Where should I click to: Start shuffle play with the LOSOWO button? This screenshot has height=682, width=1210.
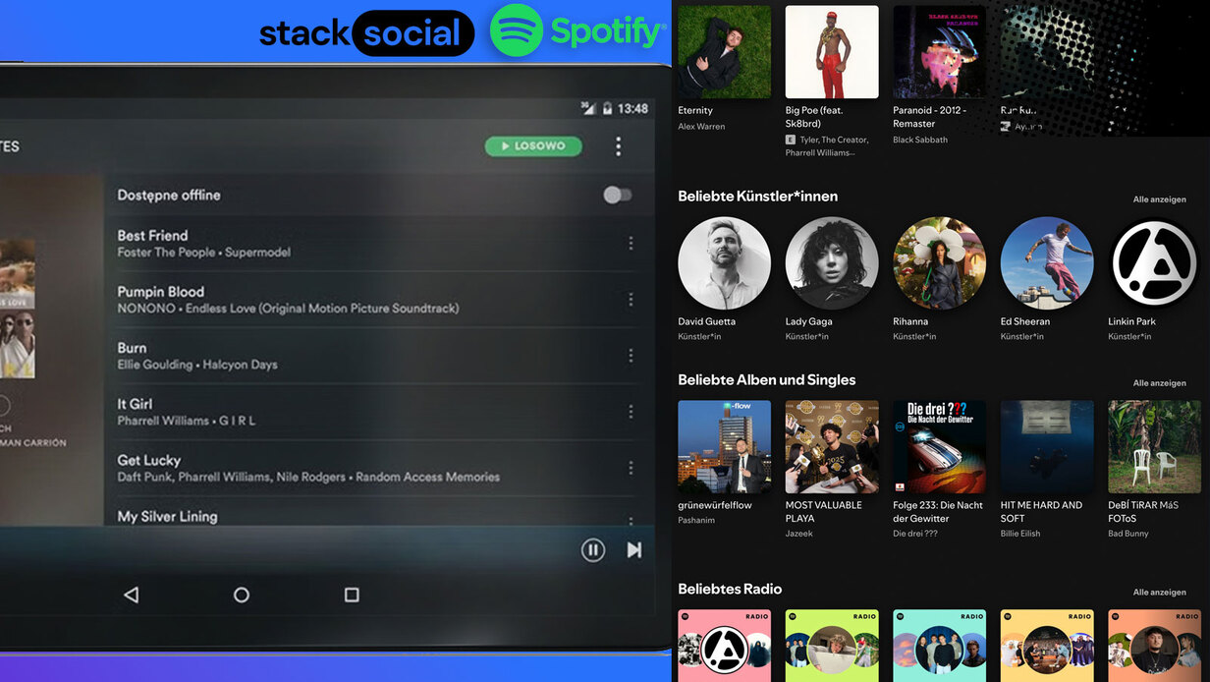[x=533, y=146]
